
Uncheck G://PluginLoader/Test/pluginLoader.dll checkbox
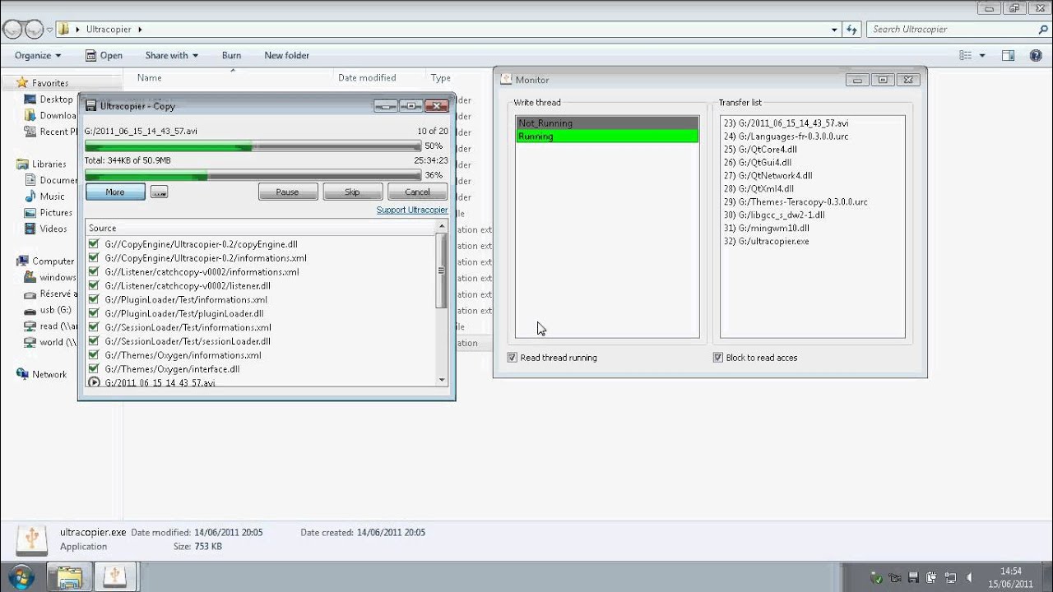[94, 313]
